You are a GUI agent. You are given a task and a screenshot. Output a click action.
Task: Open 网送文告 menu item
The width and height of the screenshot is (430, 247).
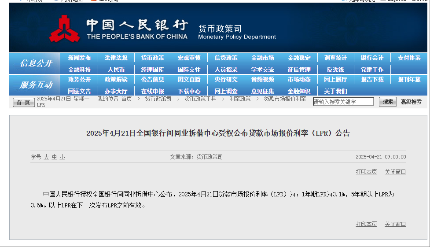point(79,92)
